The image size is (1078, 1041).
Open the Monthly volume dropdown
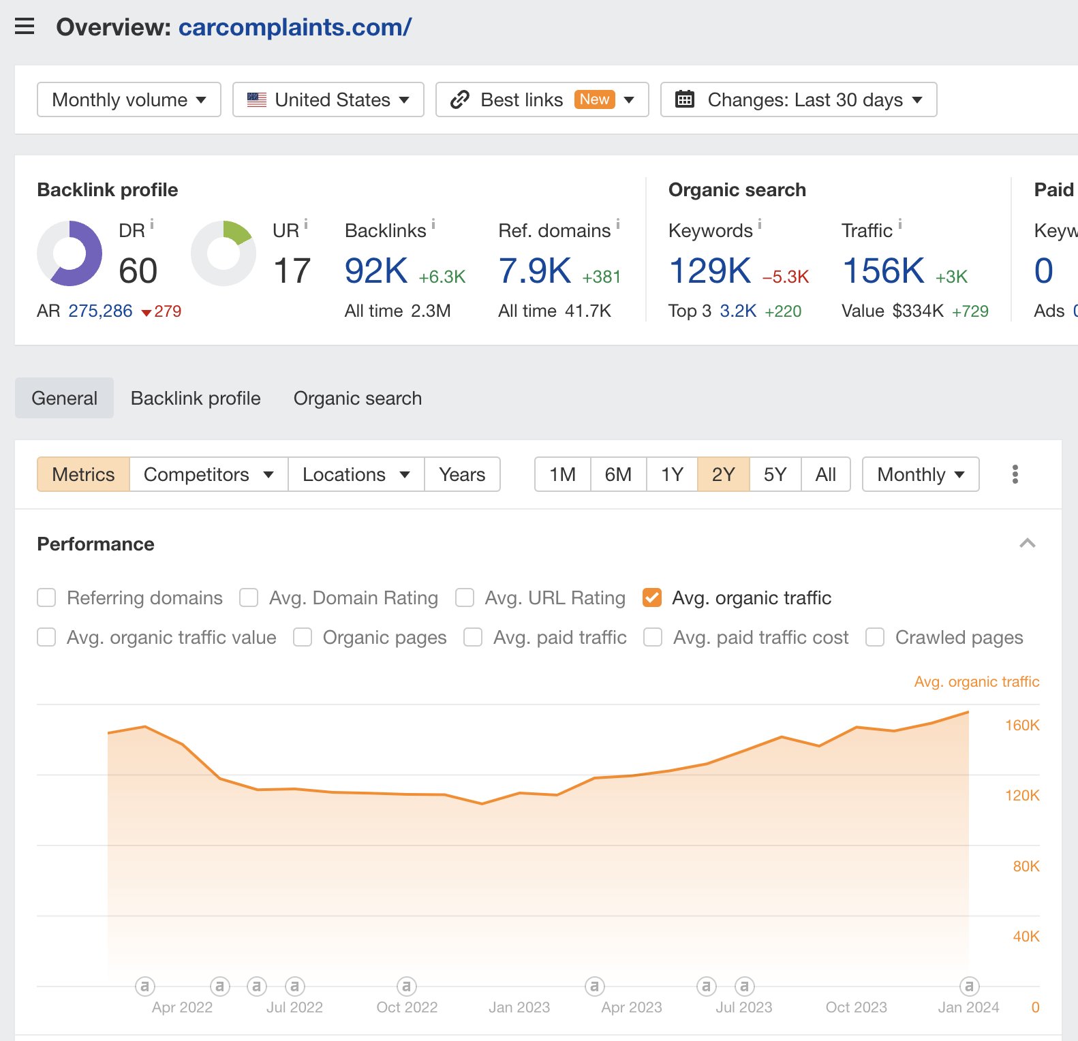[129, 99]
